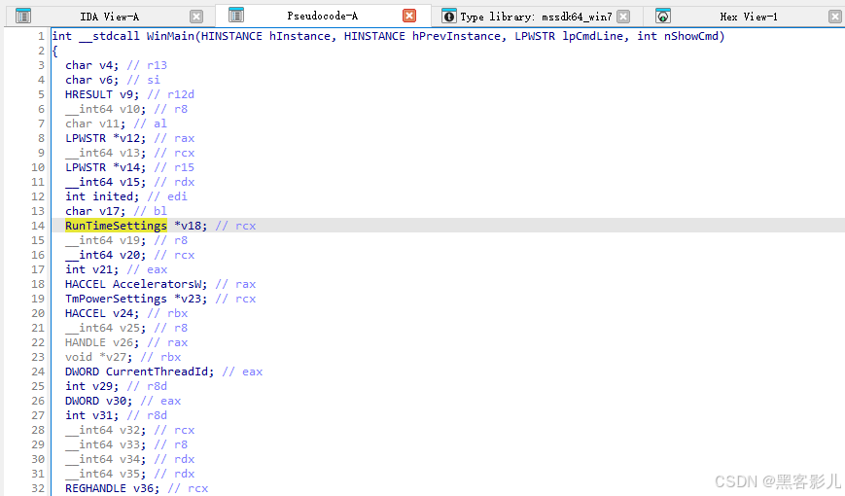Viewport: 845px width, 496px height.
Task: Switch to the Hex View-1 tab
Action: pos(749,17)
